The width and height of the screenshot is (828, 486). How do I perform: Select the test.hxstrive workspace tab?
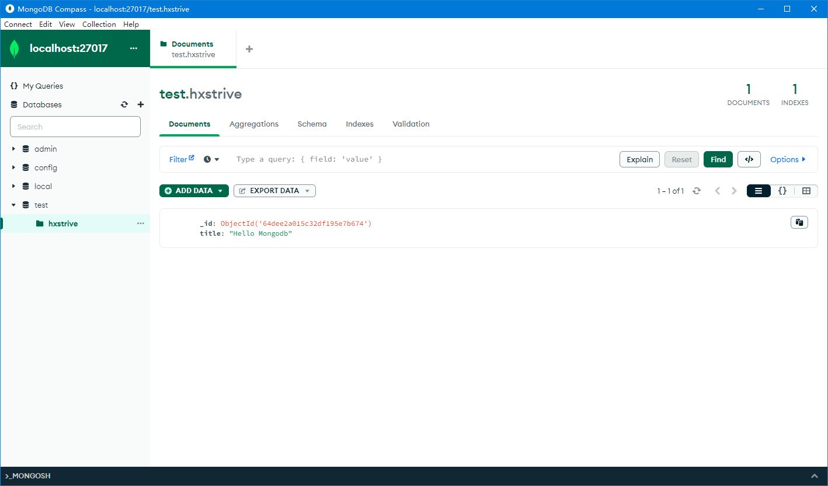point(193,49)
